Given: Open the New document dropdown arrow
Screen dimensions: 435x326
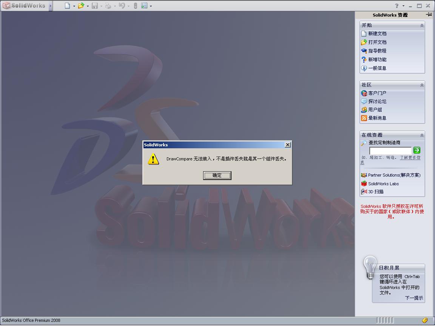Looking at the screenshot, I should tap(74, 6).
